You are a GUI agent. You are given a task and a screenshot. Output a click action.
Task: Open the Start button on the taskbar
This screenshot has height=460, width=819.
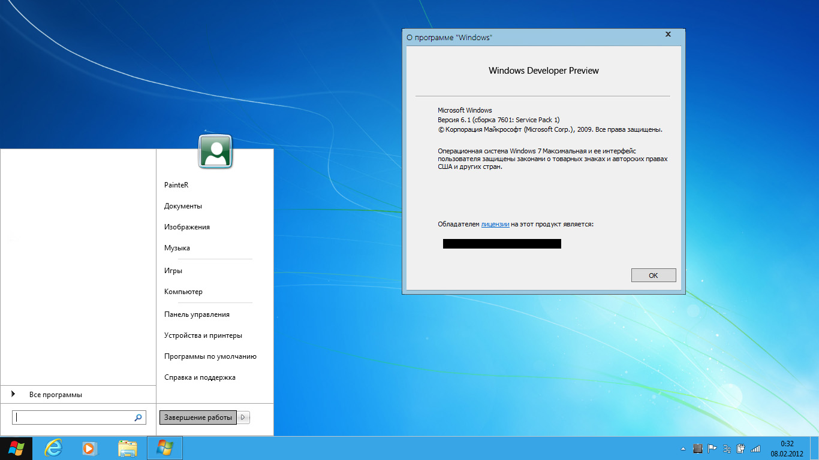pos(16,448)
